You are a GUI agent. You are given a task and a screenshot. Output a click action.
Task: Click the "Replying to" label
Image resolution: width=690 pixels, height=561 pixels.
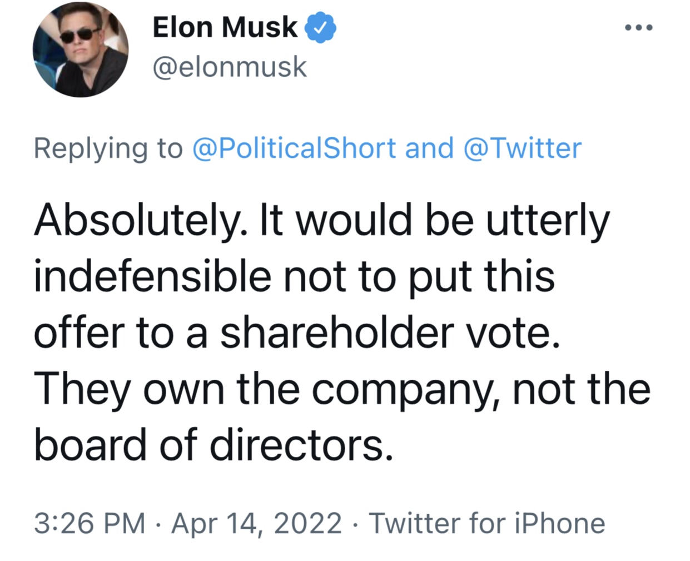108,148
